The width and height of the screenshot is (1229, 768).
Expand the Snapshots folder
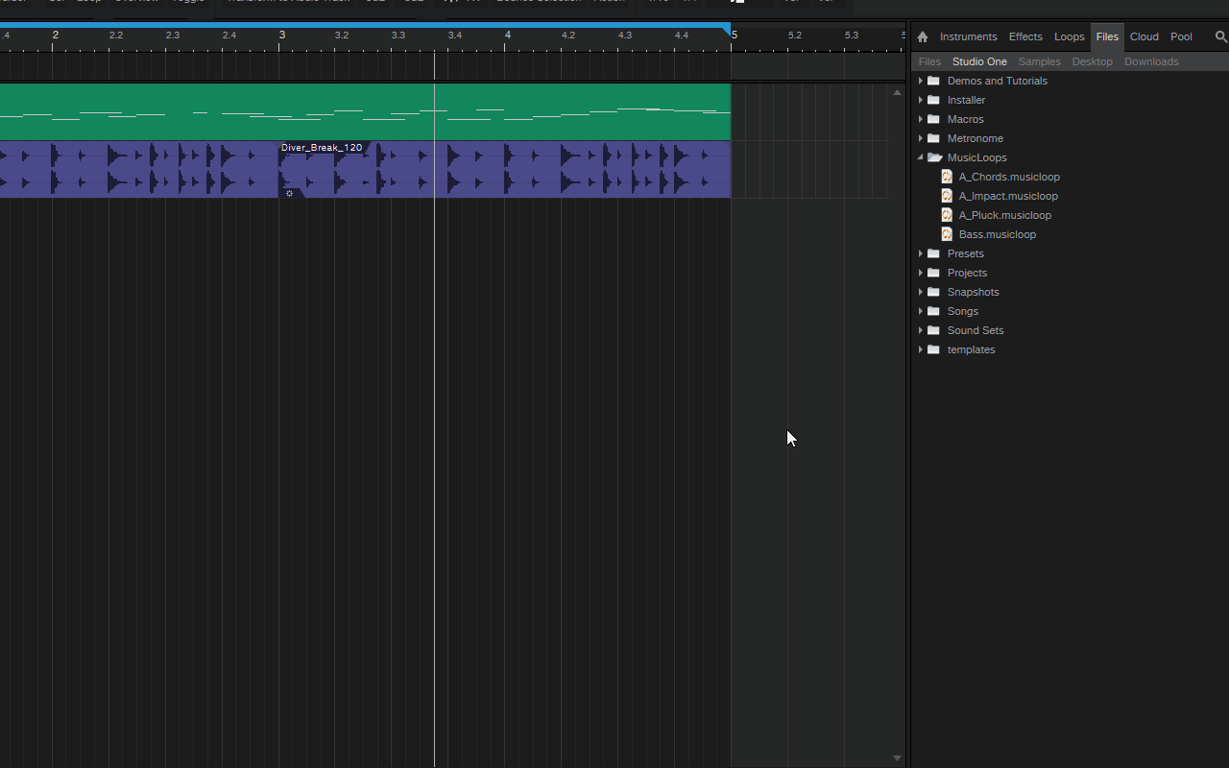point(920,292)
